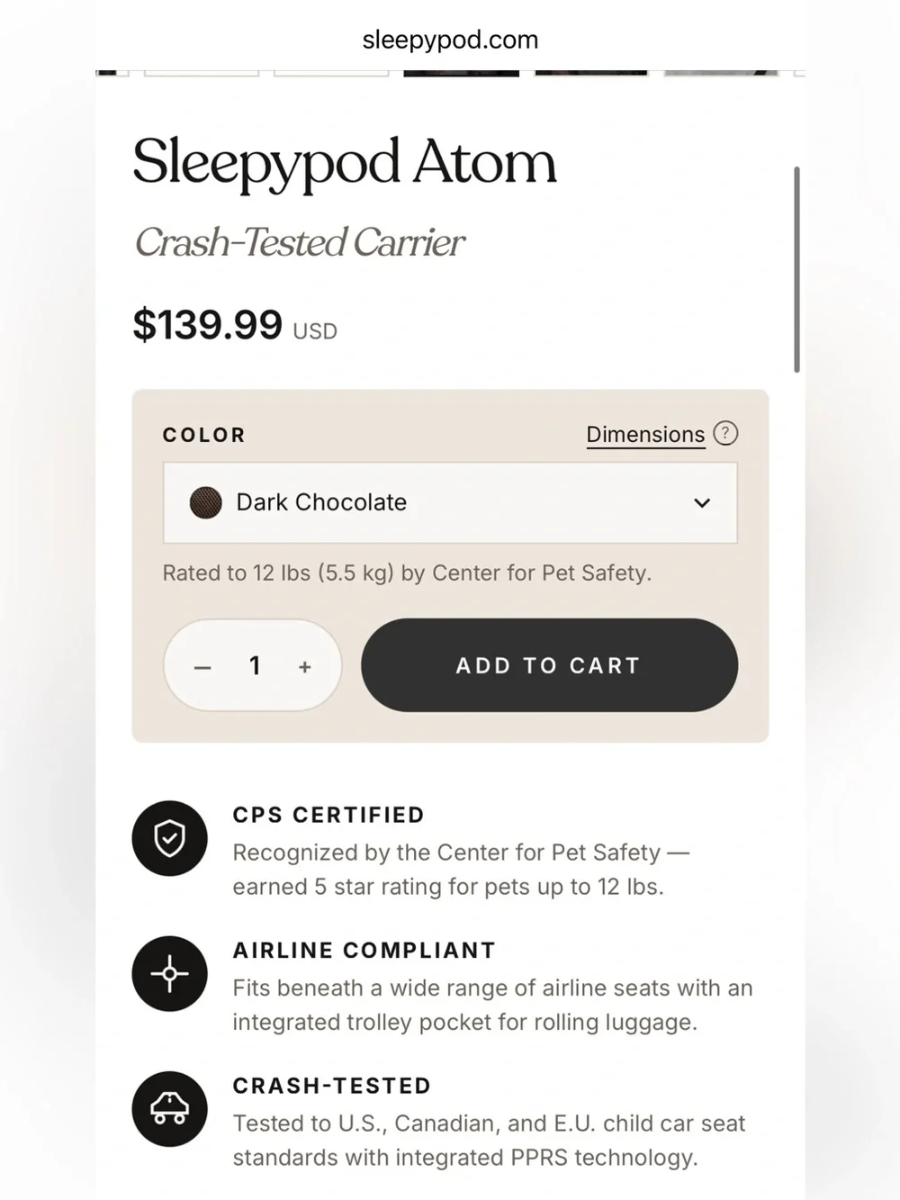Click the CRASH-TESTED heading
900x1200 pixels.
coord(332,1086)
